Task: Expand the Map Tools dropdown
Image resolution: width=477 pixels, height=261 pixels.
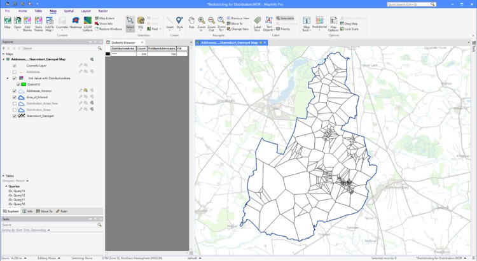Action: (x=307, y=24)
